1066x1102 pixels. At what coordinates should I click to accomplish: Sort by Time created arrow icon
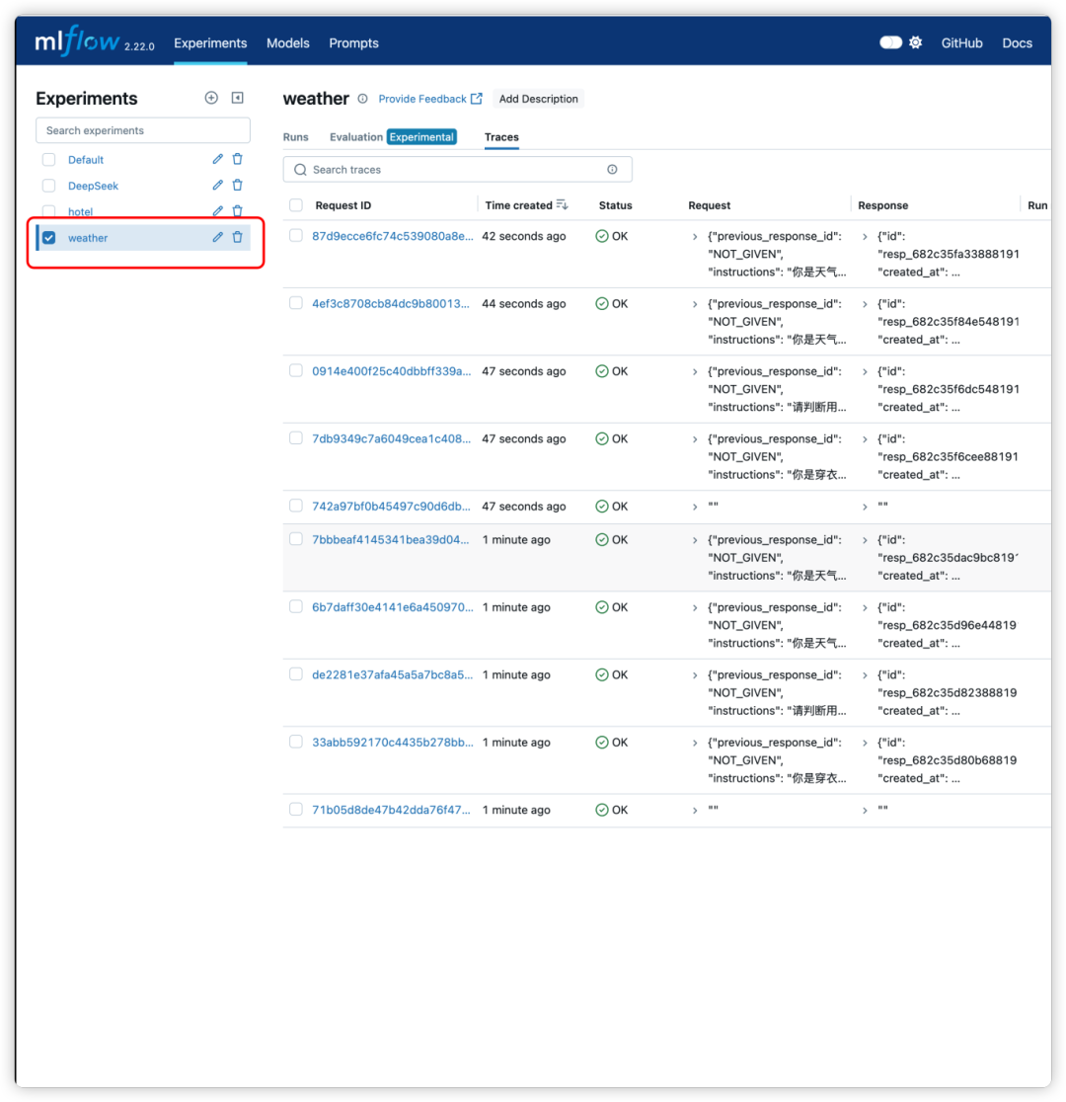pos(562,204)
